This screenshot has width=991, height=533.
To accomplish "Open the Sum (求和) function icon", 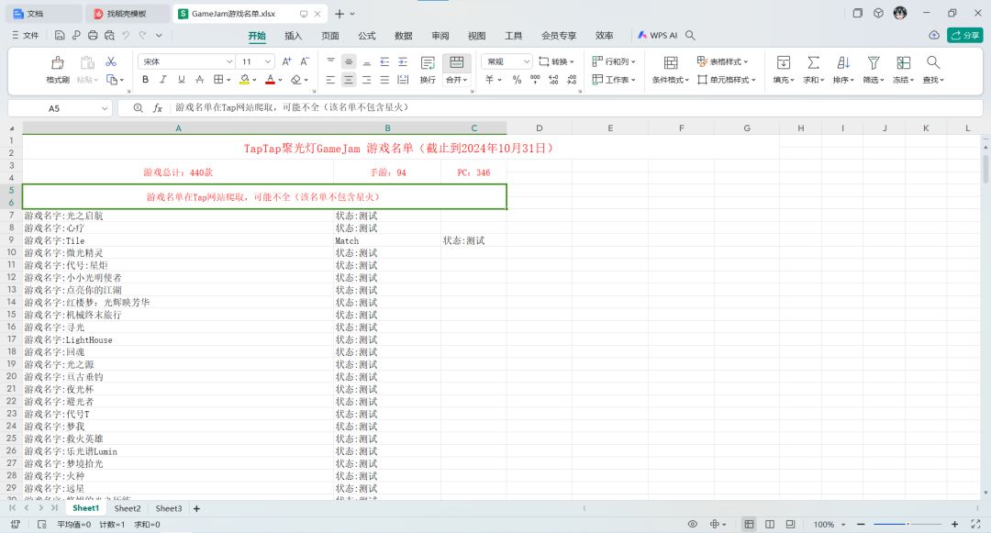I will (x=813, y=62).
